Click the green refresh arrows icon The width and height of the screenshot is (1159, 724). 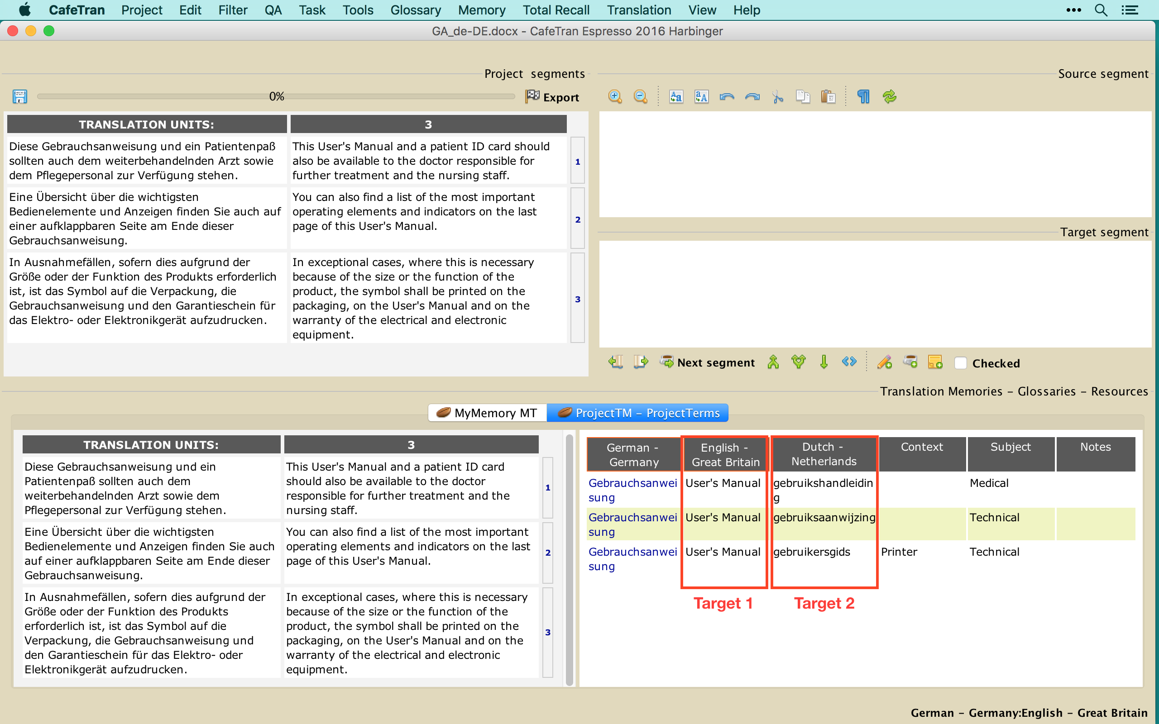(x=889, y=97)
